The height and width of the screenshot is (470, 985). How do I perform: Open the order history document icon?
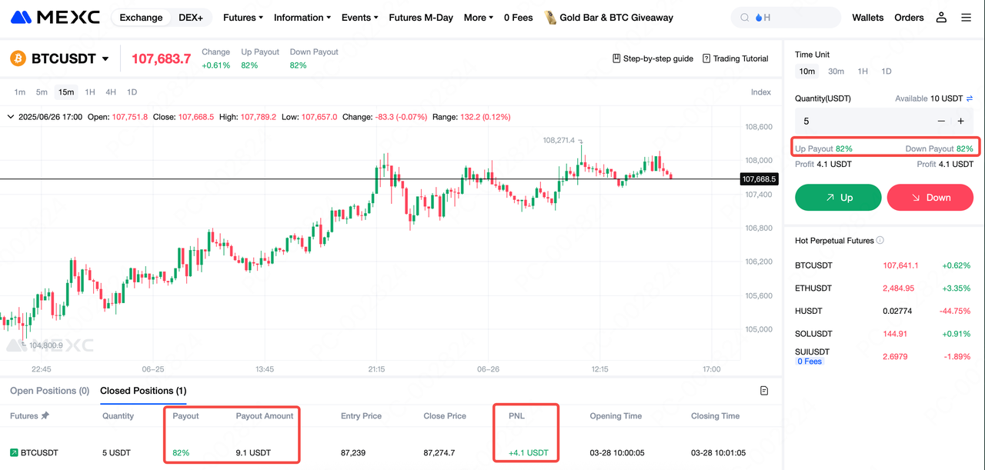(764, 391)
